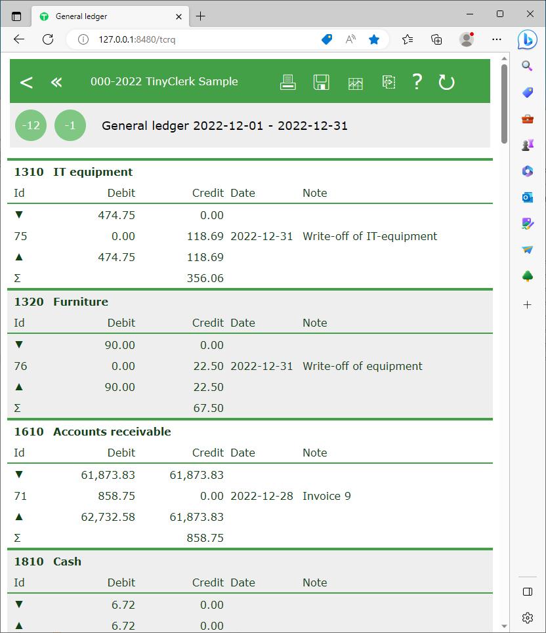Click the double-chevron back icon
The height and width of the screenshot is (633, 546).
[x=56, y=82]
